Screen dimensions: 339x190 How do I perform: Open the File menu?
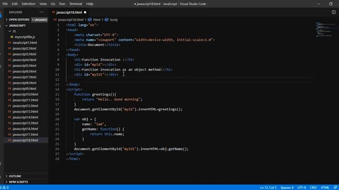coord(5,4)
